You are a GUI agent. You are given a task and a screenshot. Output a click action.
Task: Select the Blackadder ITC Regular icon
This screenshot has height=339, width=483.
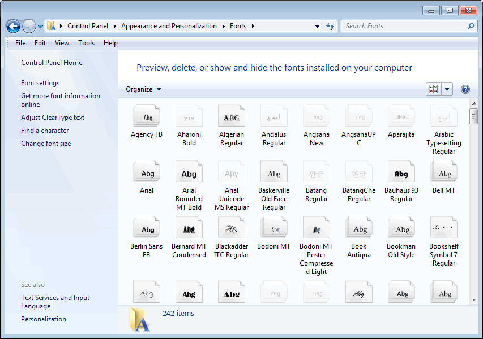pos(232,228)
